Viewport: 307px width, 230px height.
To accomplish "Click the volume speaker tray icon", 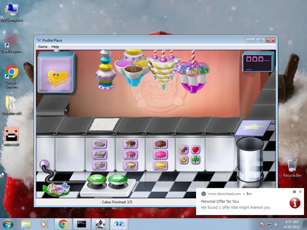I will 277,224.
